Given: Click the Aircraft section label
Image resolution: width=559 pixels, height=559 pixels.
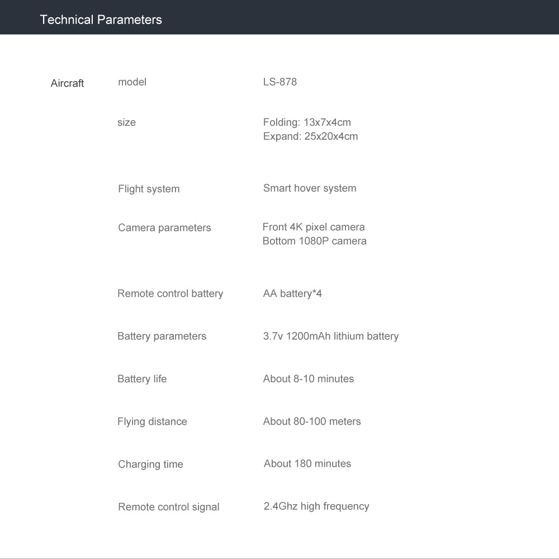Looking at the screenshot, I should point(67,83).
